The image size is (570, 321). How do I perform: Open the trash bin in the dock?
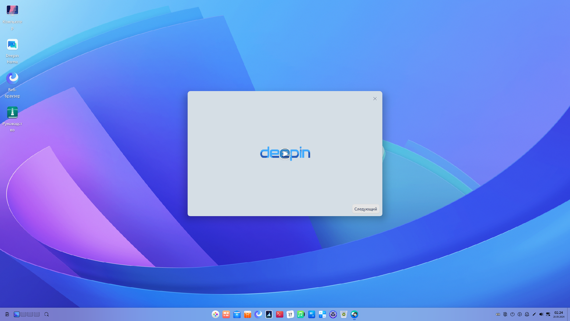[x=344, y=314]
